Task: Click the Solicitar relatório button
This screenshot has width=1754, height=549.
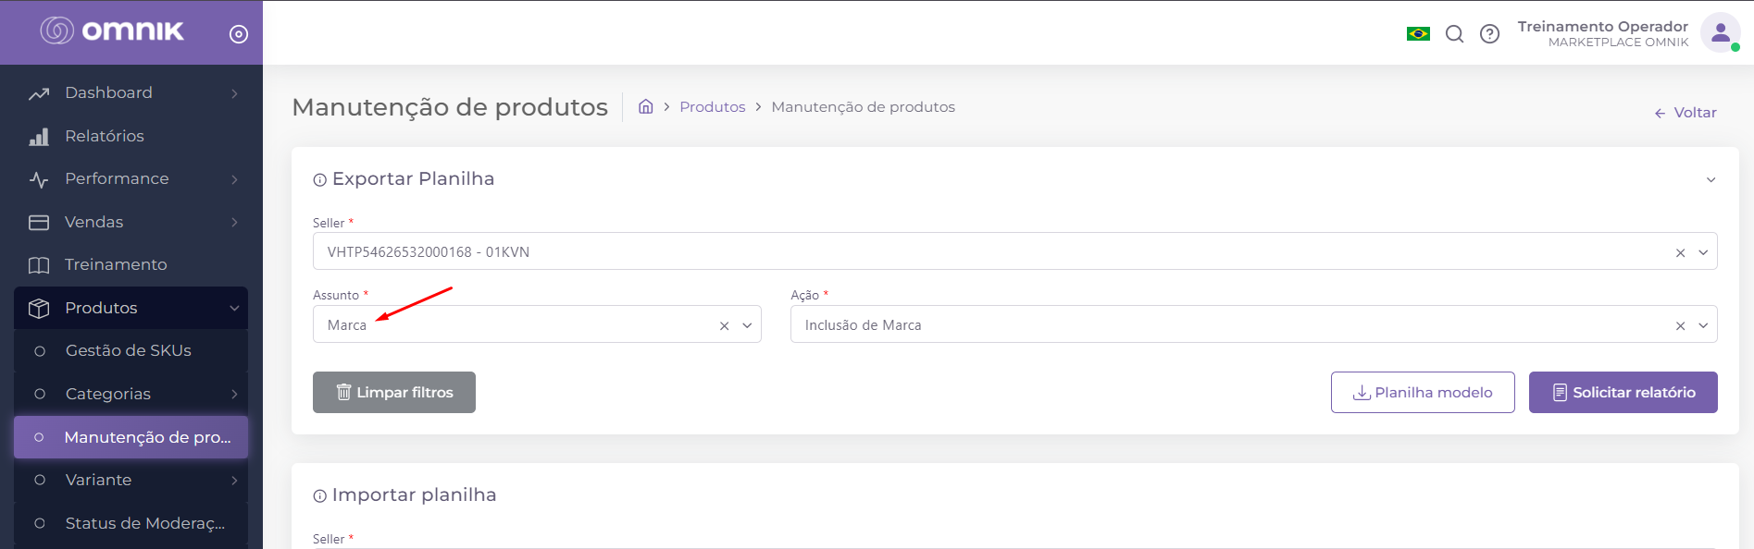Action: (x=1623, y=392)
